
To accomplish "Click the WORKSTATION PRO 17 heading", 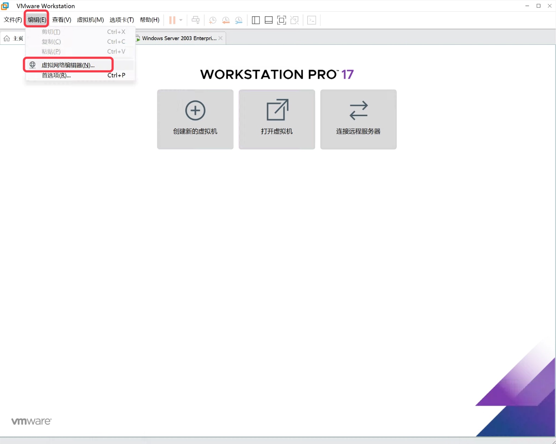I will pos(277,75).
